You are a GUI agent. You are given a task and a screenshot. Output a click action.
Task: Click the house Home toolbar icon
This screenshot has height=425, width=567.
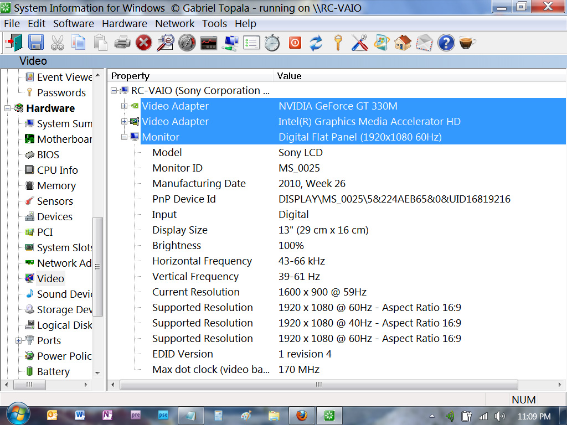click(403, 43)
